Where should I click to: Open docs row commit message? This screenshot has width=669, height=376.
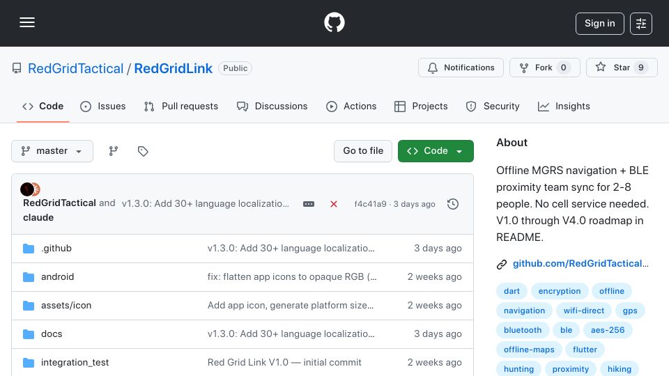pos(291,334)
